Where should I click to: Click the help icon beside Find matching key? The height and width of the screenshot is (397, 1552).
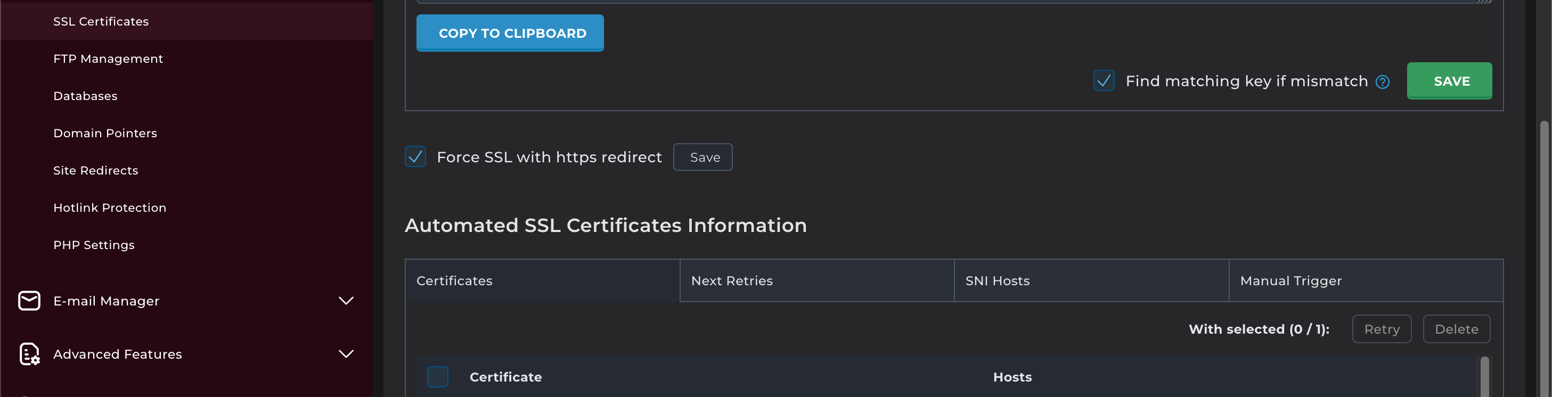[1382, 82]
